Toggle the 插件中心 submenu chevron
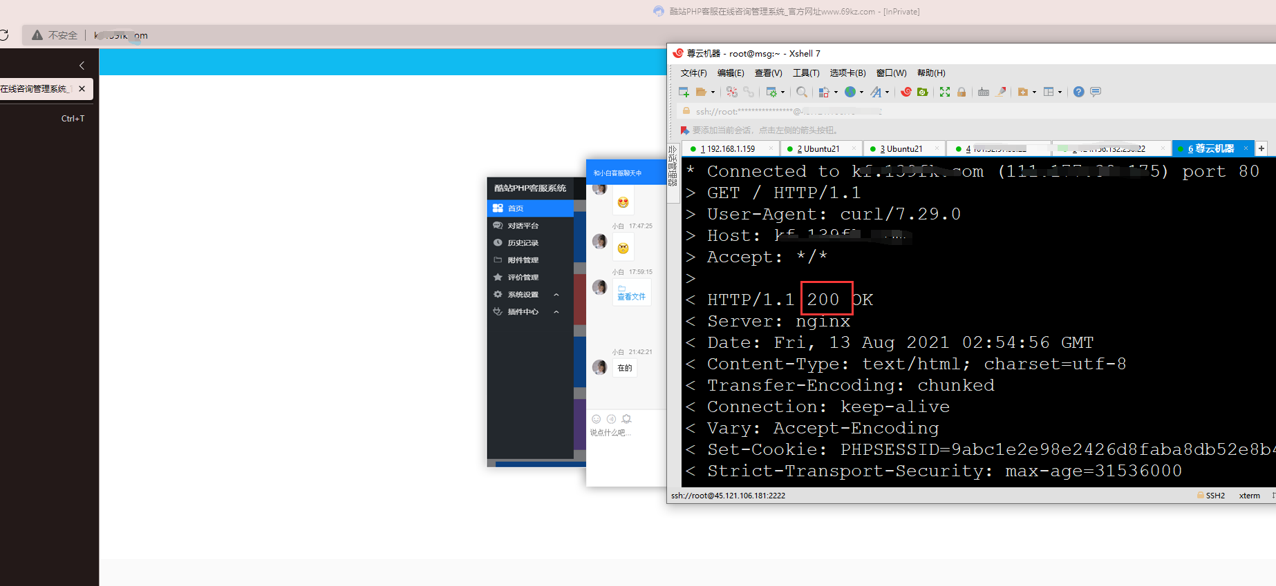This screenshot has width=1276, height=586. point(556,312)
